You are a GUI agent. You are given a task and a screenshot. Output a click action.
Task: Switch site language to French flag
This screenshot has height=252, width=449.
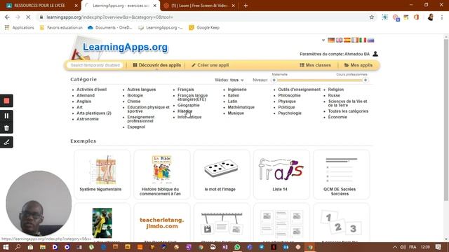pos(355,41)
